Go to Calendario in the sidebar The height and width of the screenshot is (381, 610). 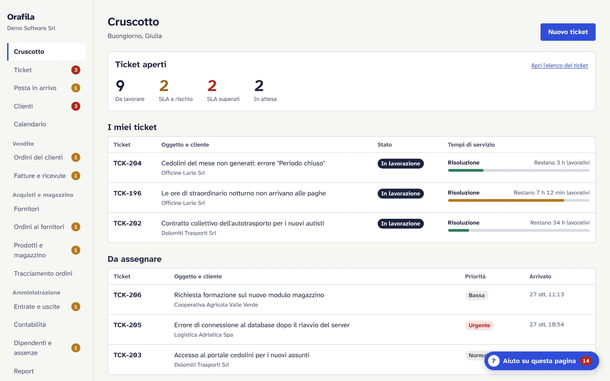[46, 124]
